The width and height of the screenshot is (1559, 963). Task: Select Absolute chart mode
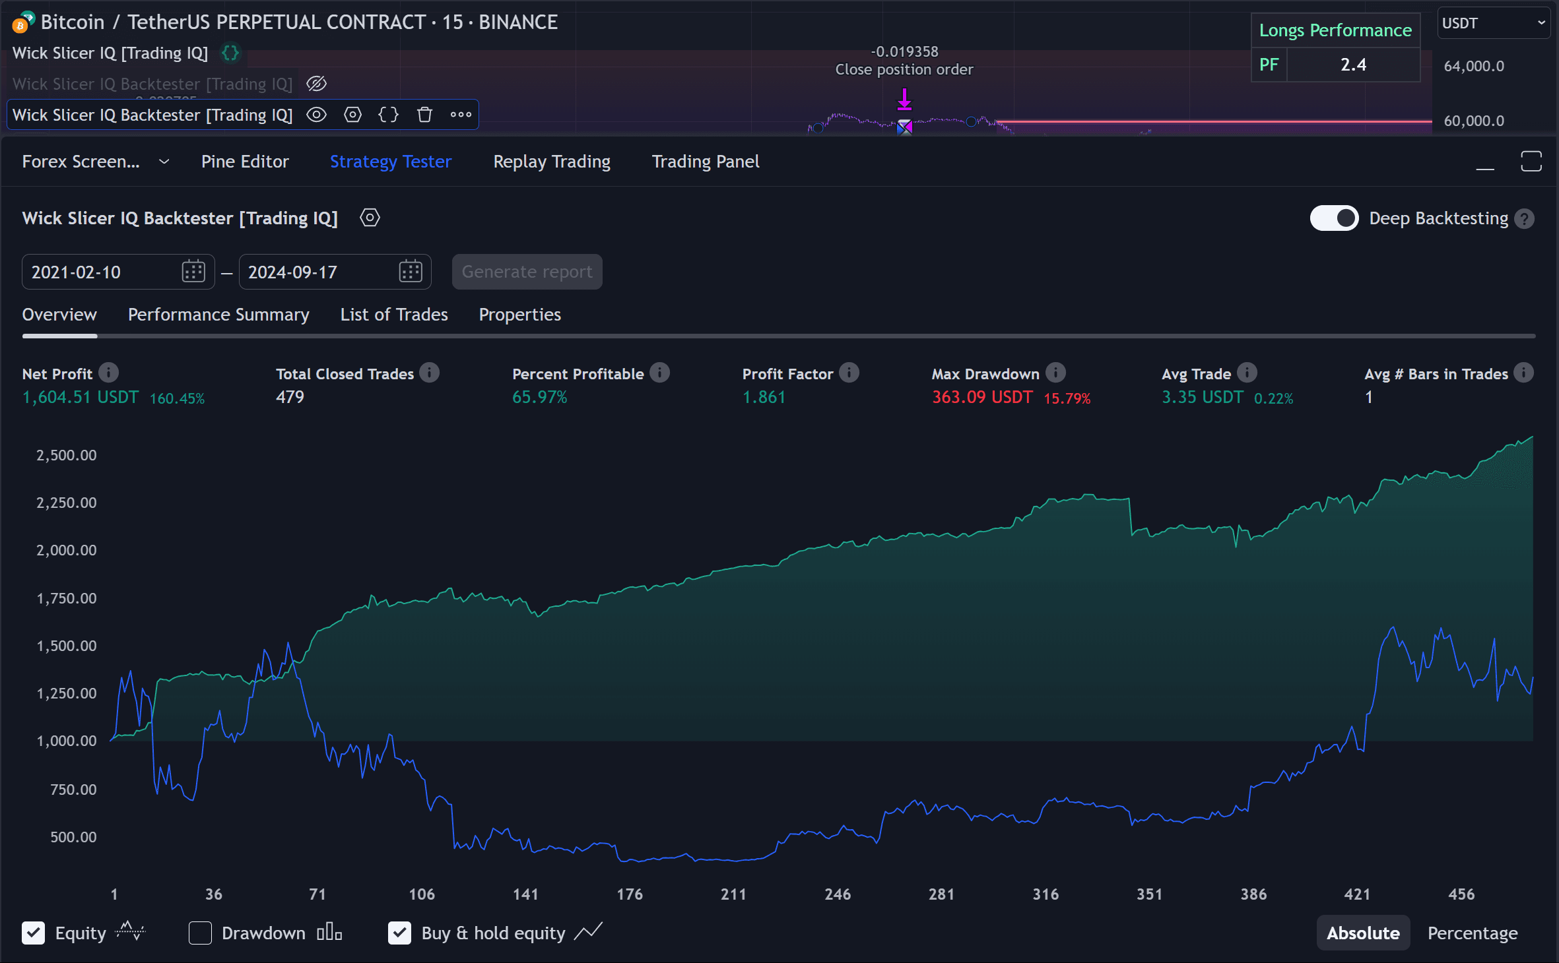coord(1363,933)
